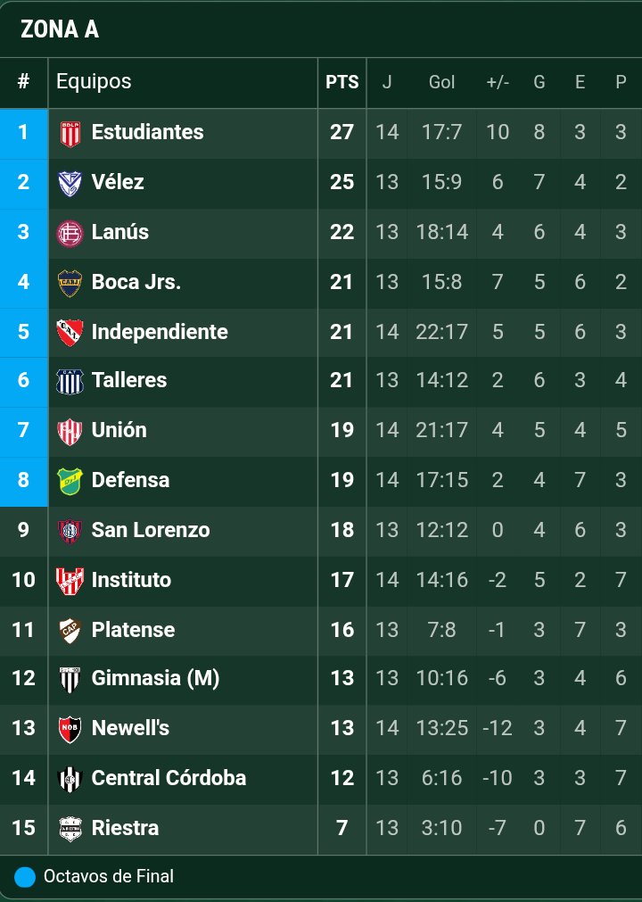This screenshot has height=902, width=642.
Task: Select the Gimnasia (M) team name
Action: tap(155, 679)
